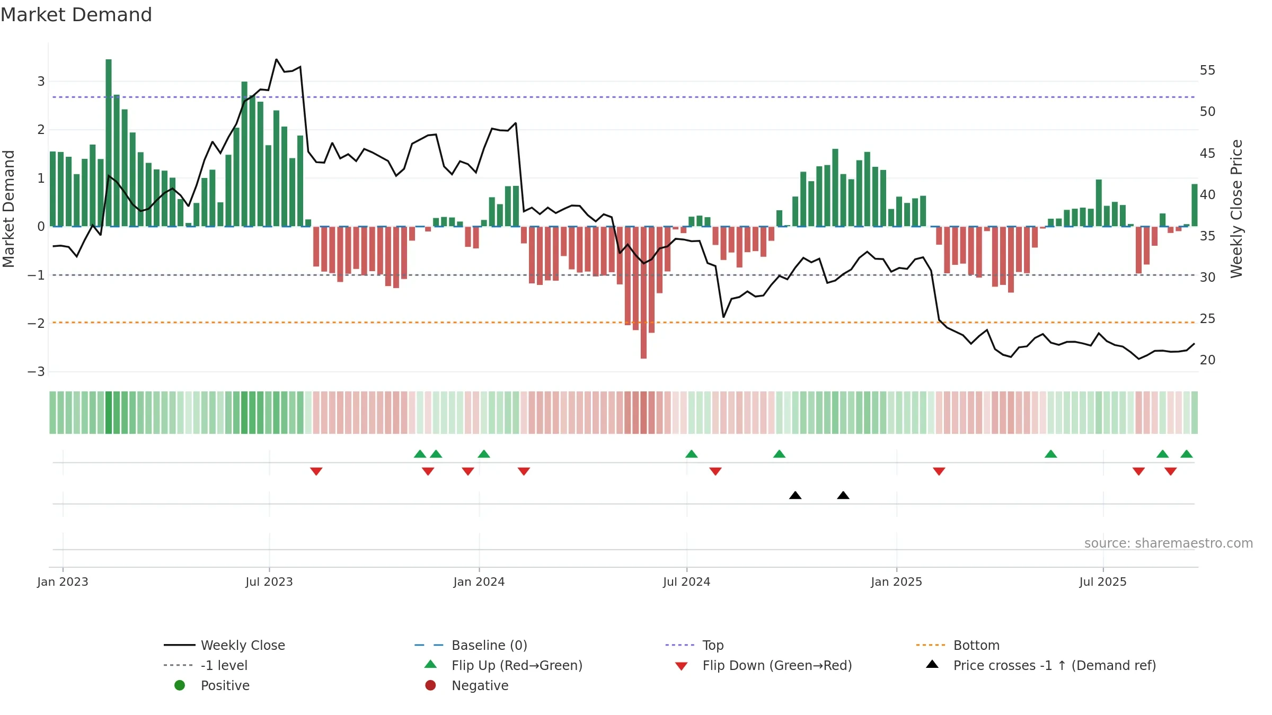Click the source: sharemaestro.com text
Image resolution: width=1272 pixels, height=715 pixels.
pos(1168,543)
